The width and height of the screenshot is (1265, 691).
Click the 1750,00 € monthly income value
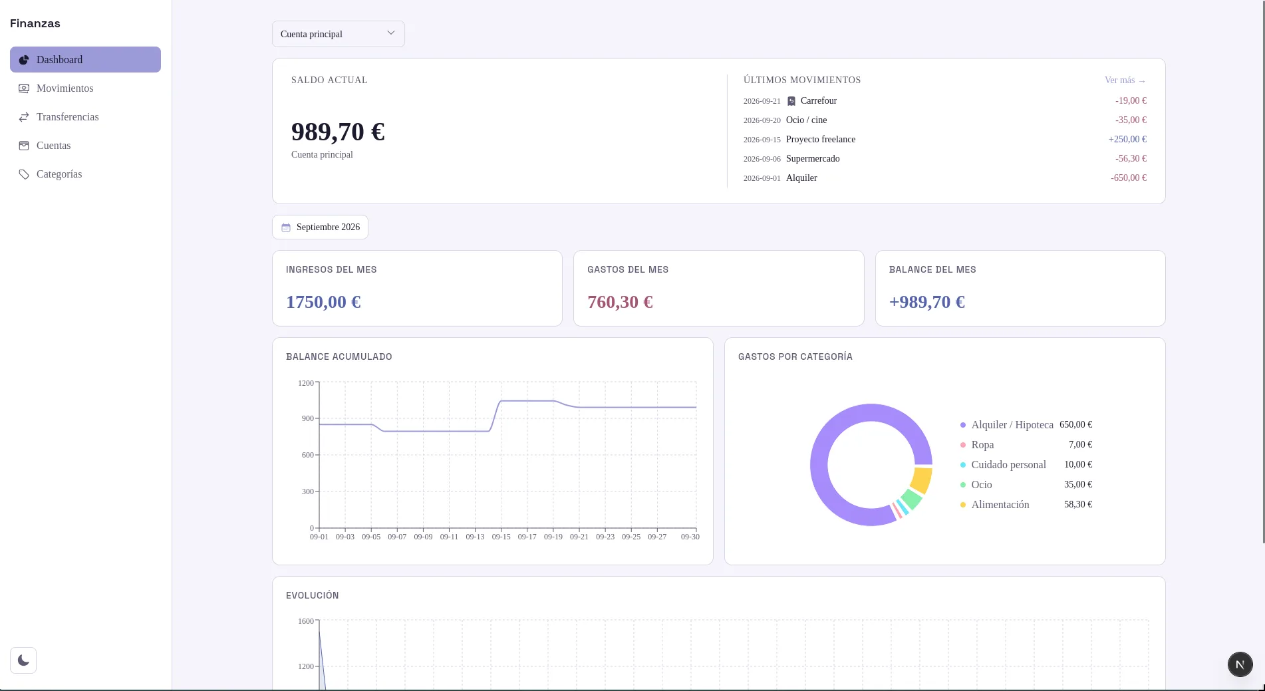coord(323,302)
